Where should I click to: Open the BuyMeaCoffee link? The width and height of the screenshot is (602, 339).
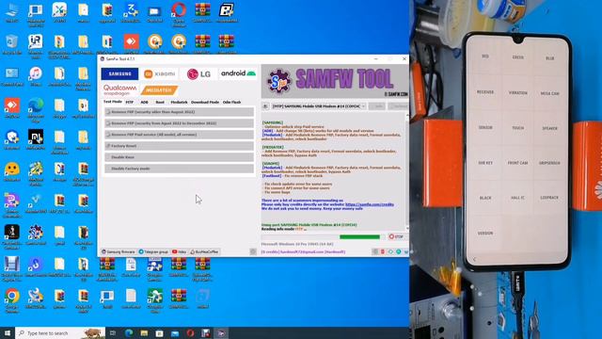pyautogui.click(x=204, y=251)
